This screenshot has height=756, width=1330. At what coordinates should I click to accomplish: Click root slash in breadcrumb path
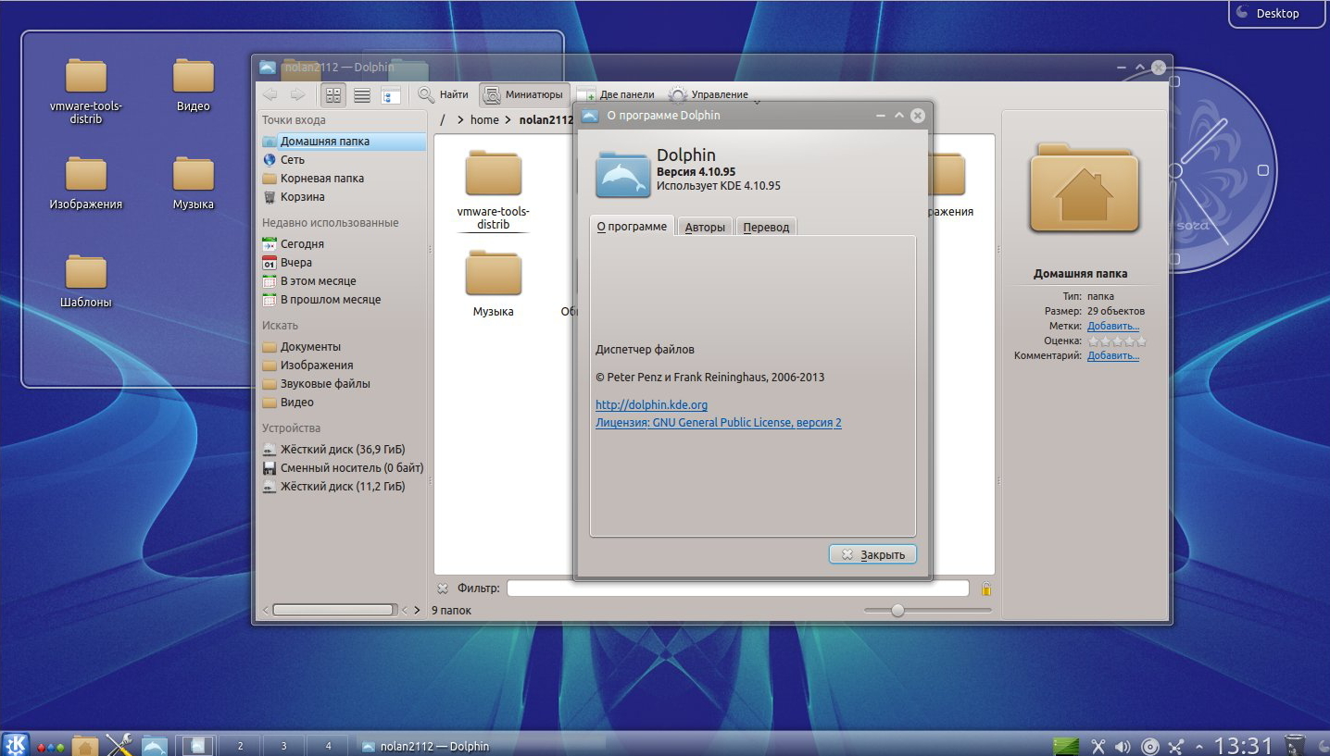pos(443,120)
